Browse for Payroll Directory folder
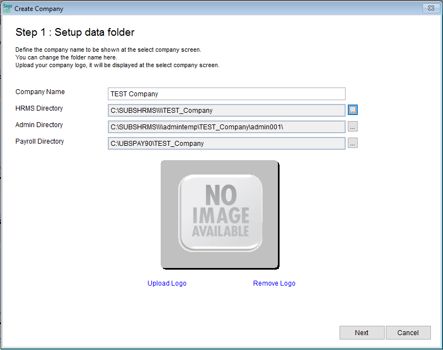Viewport: 443px width, 350px height. pyautogui.click(x=353, y=143)
